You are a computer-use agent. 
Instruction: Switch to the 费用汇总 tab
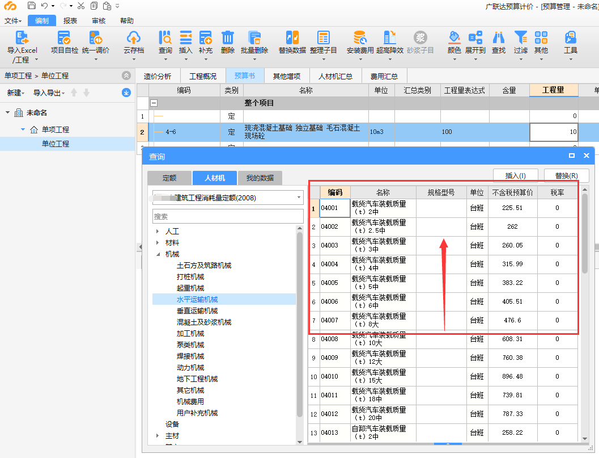pos(384,76)
